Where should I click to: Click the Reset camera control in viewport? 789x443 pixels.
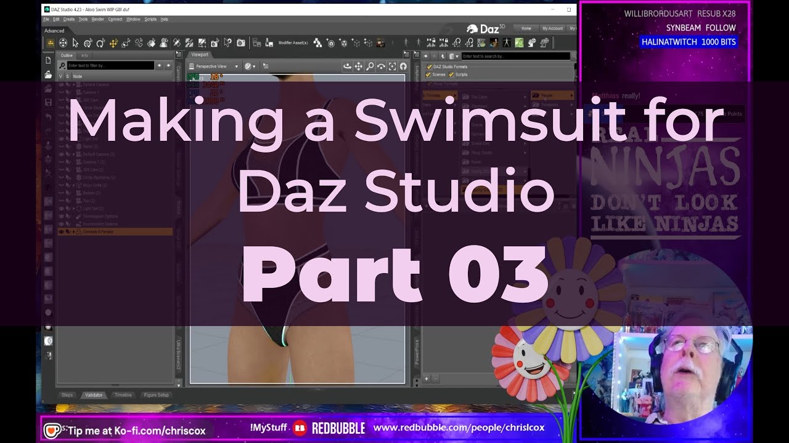[403, 66]
